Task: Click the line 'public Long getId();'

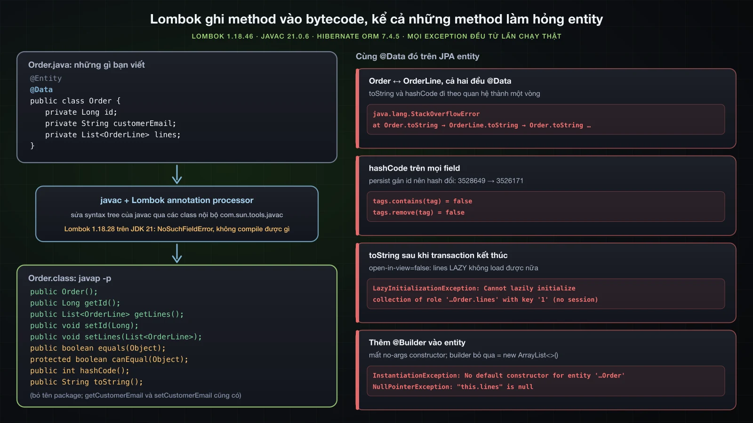Action: click(x=75, y=303)
